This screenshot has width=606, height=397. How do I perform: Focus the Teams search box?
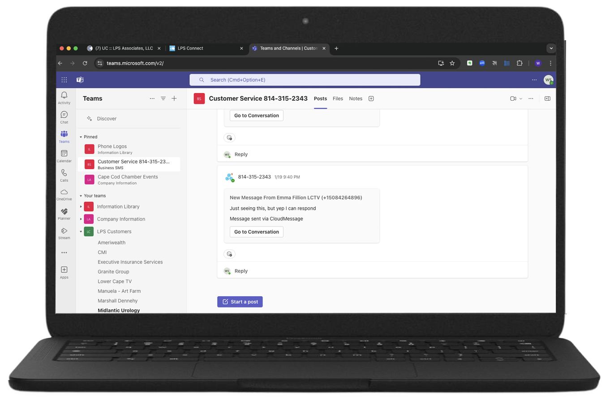(x=305, y=80)
